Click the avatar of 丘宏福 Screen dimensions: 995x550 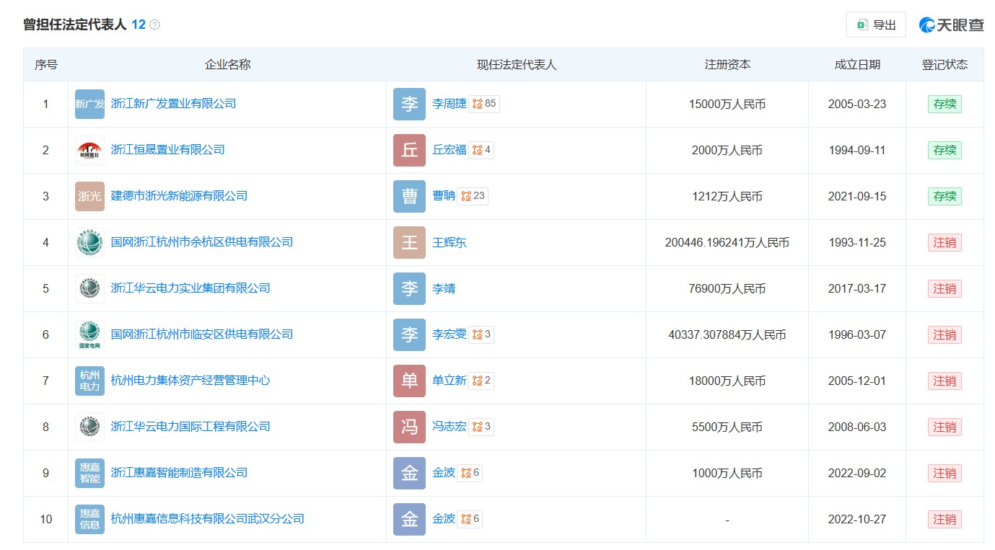pyautogui.click(x=409, y=150)
